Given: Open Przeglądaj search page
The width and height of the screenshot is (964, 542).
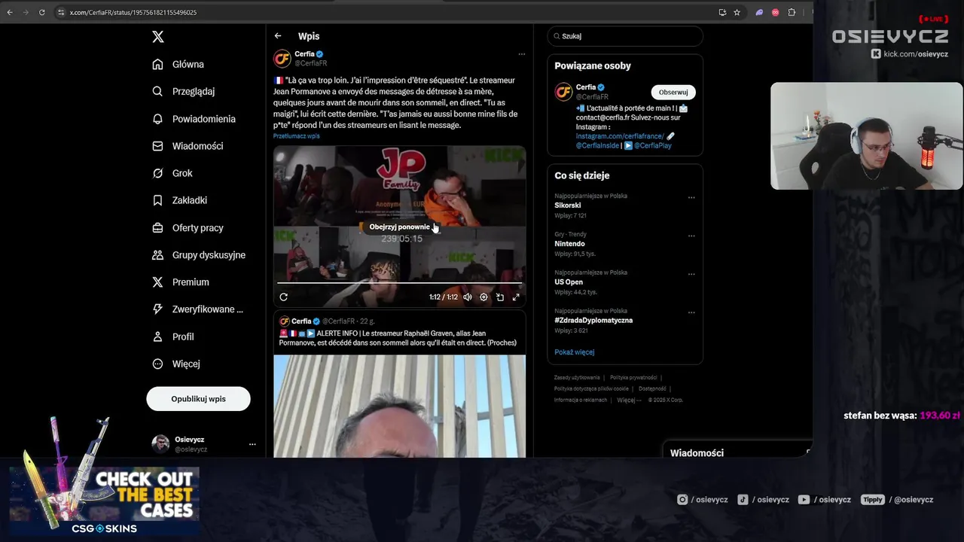Looking at the screenshot, I should 183,91.
